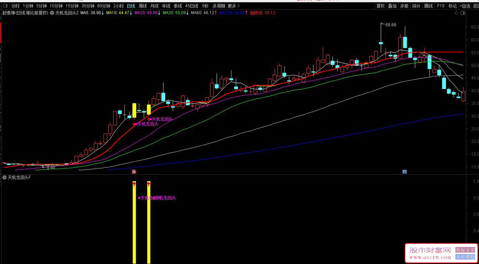Select the 季线 quarterly period
The height and width of the screenshot is (264, 479).
click(x=178, y=6)
